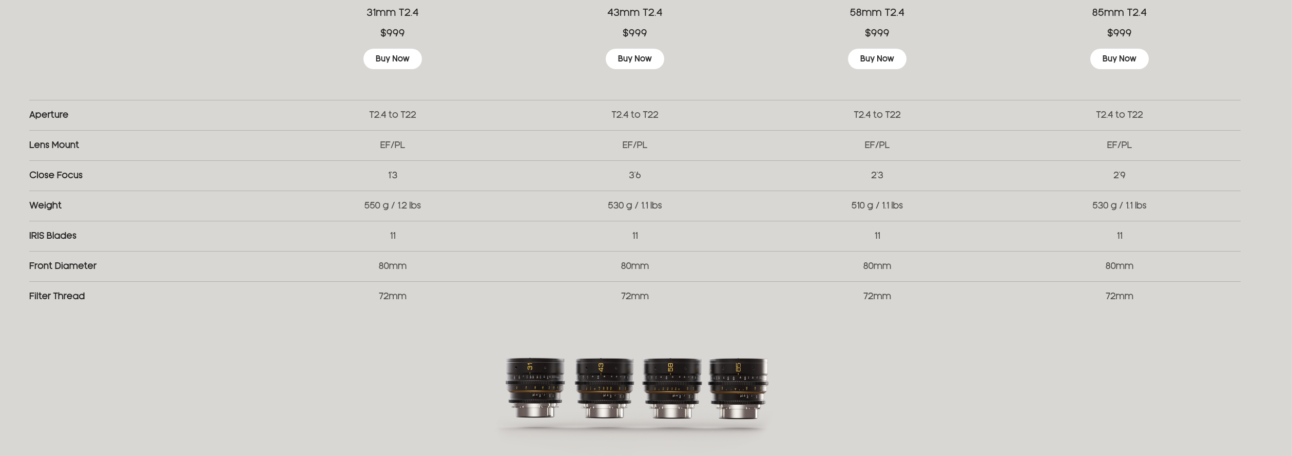Open the 31mm T2.4 product title
Screen dimensions: 1292x456
(392, 12)
